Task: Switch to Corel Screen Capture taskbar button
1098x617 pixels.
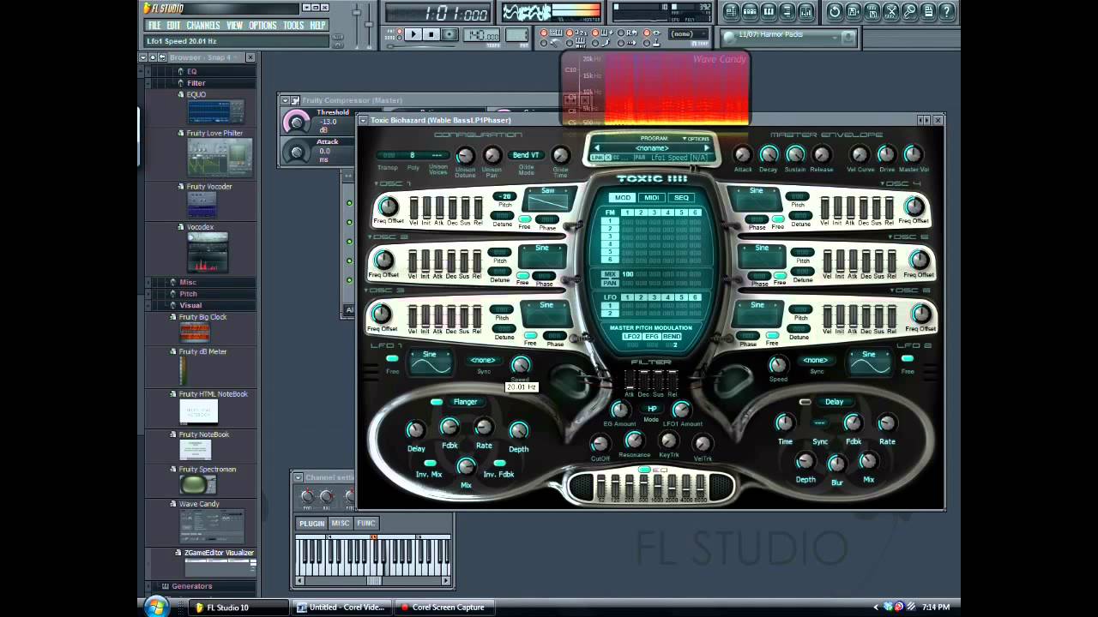Action: coord(443,608)
